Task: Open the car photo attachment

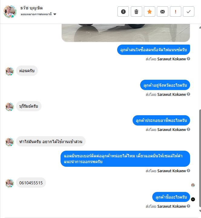Action: pos(126,33)
